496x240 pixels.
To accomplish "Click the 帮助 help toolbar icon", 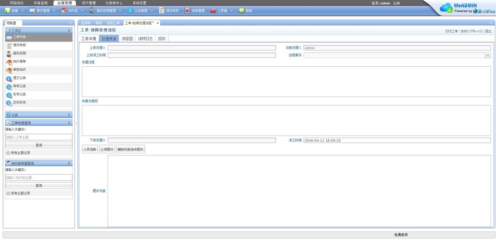I will pyautogui.click(x=242, y=10).
